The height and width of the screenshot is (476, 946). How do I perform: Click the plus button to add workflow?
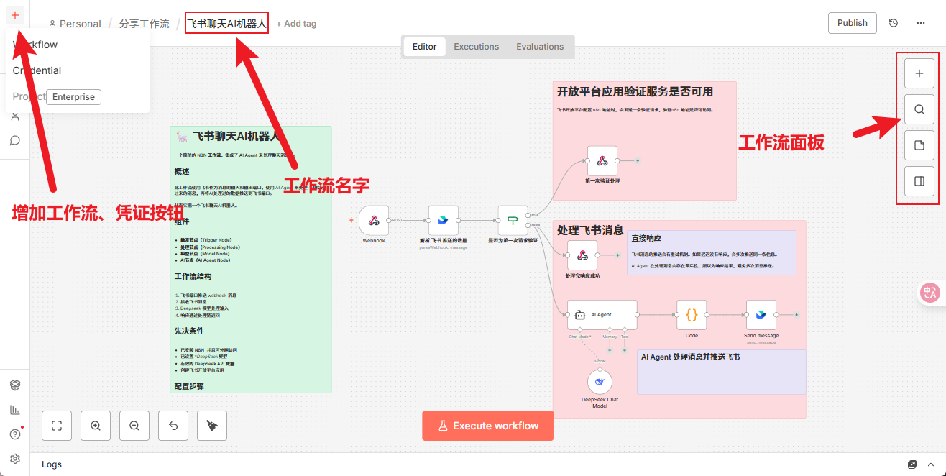tap(15, 15)
